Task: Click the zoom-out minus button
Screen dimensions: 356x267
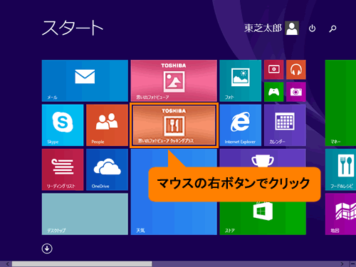Action: (x=352, y=264)
